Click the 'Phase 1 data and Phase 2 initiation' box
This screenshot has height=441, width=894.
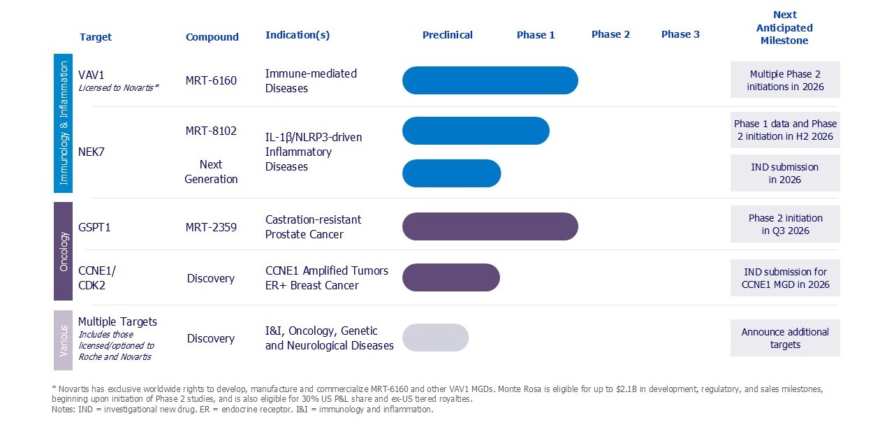pos(785,130)
